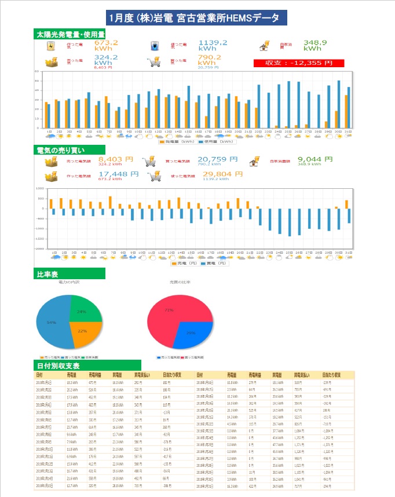Viewport: 395px width, 497px height.
Task: Click the 1月度 HEMSデータ title banner
Action: [197, 18]
